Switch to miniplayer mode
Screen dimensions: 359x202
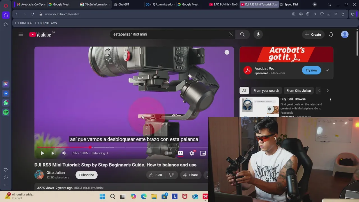[203, 153]
